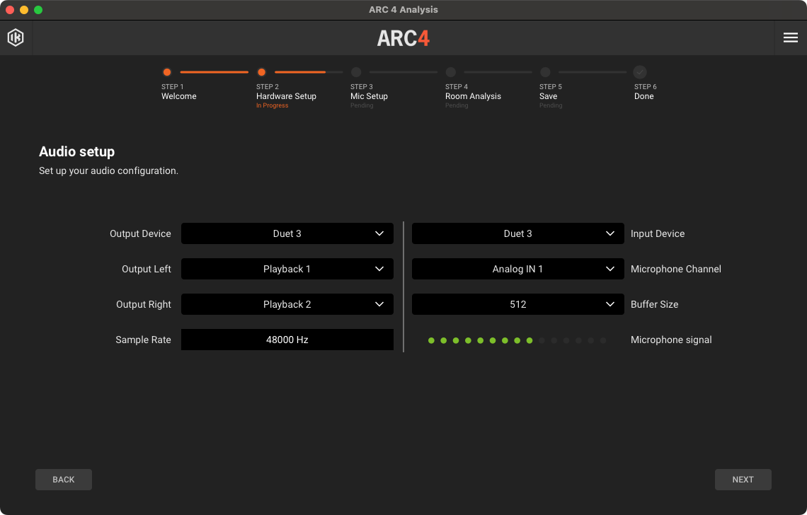The image size is (807, 515).
Task: Click the NEXT button
Action: pyautogui.click(x=743, y=480)
